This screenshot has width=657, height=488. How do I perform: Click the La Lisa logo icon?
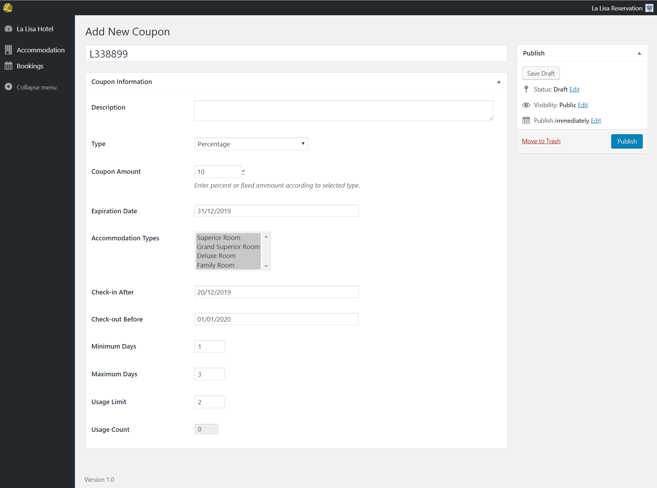point(8,8)
